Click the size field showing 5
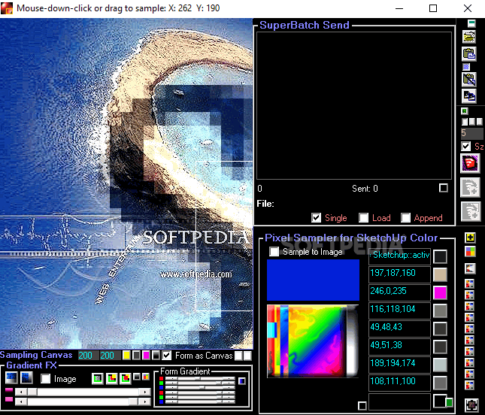485x415 pixels. tap(471, 133)
